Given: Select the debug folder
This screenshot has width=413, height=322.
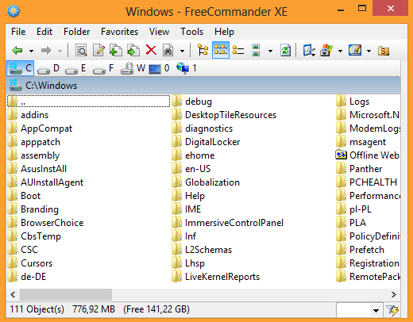Looking at the screenshot, I should [192, 102].
